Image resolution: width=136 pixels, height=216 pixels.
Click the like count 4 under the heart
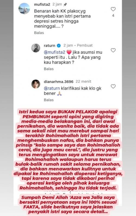pos(113,16)
